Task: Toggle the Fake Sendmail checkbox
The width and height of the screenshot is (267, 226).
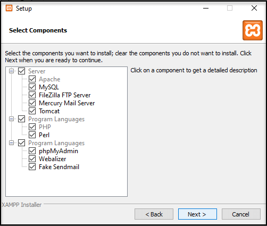Action: [x=32, y=167]
